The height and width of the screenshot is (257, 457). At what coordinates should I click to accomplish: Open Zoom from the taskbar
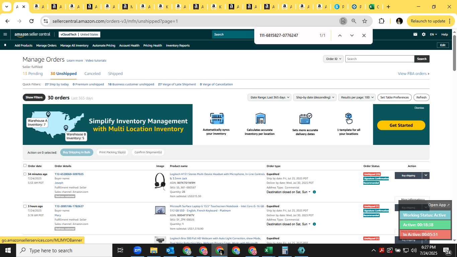pos(137,250)
